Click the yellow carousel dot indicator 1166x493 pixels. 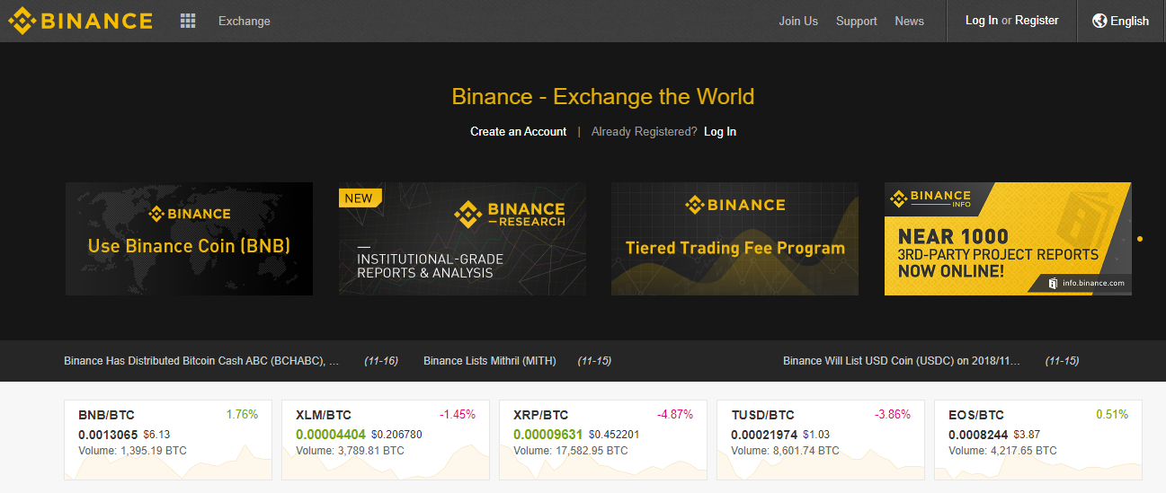click(x=1140, y=239)
